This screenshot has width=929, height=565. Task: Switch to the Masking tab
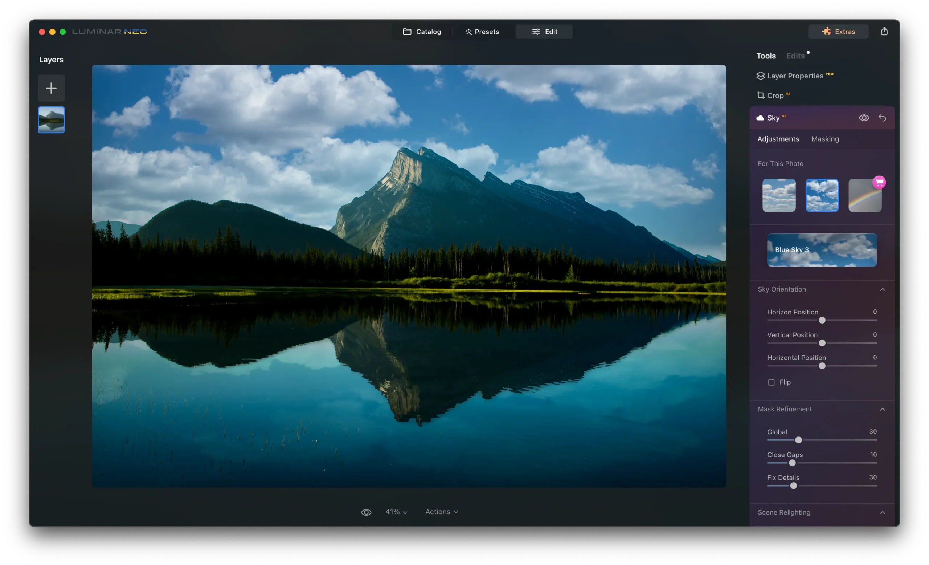click(824, 139)
